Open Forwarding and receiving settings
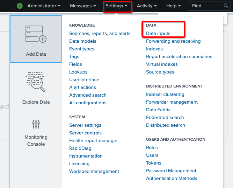This screenshot has width=233, height=188. (x=173, y=41)
